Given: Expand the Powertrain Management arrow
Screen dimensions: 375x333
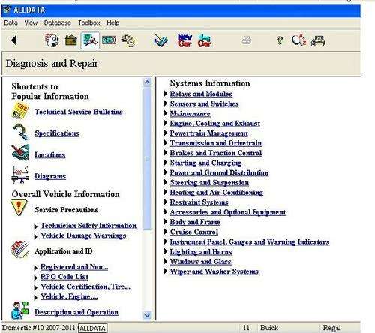Looking at the screenshot, I should [166, 133].
